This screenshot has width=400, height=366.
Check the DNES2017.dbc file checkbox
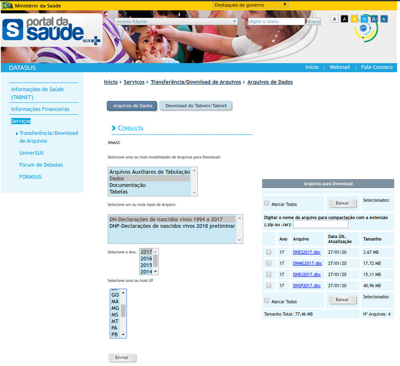(x=269, y=252)
